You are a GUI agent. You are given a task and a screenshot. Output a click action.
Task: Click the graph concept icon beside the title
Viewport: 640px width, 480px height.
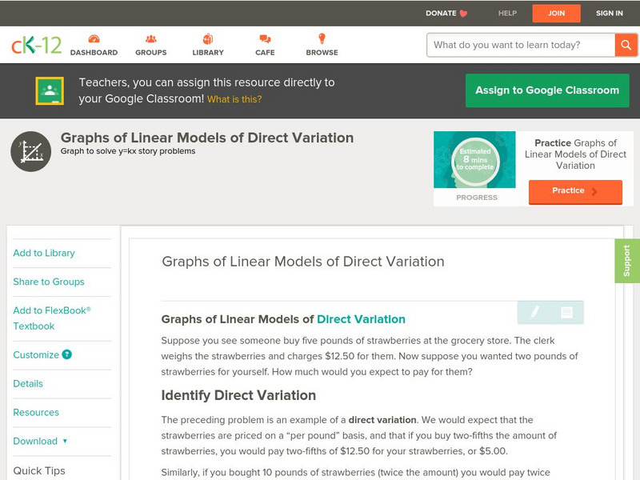tap(31, 151)
